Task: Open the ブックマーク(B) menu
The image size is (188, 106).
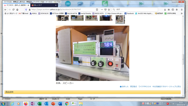Action: [x=39, y=2]
